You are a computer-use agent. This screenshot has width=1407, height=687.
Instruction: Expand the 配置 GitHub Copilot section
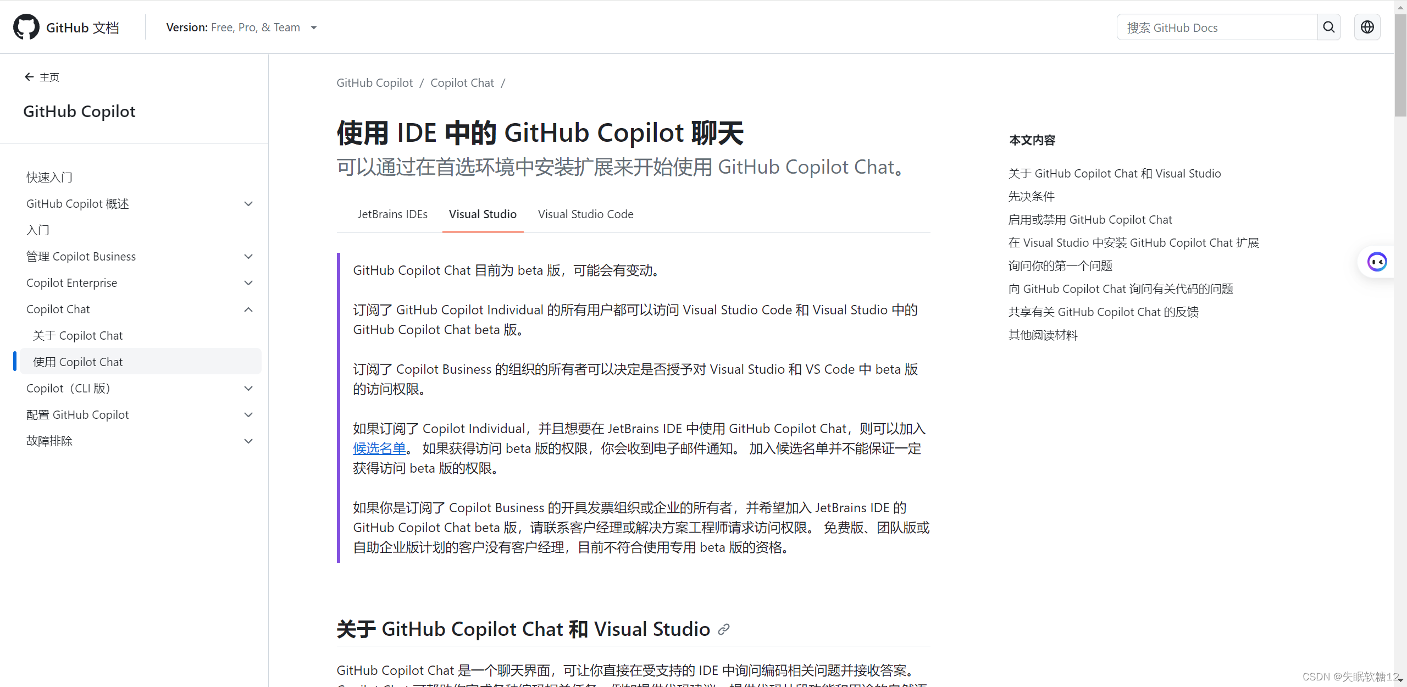[248, 415]
